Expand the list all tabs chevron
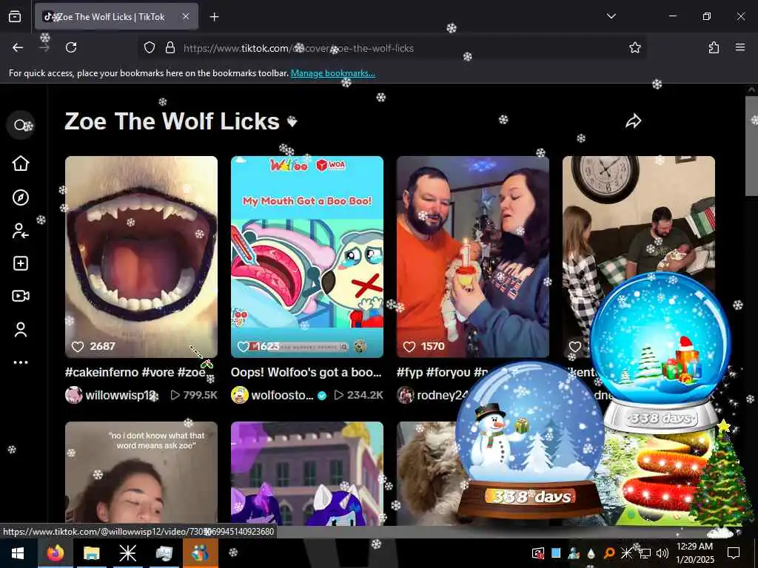 click(x=611, y=16)
